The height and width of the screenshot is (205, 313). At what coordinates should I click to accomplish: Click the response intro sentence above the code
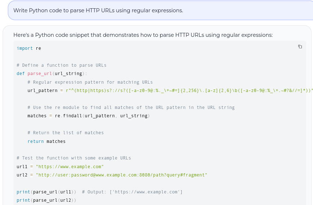coord(143,35)
